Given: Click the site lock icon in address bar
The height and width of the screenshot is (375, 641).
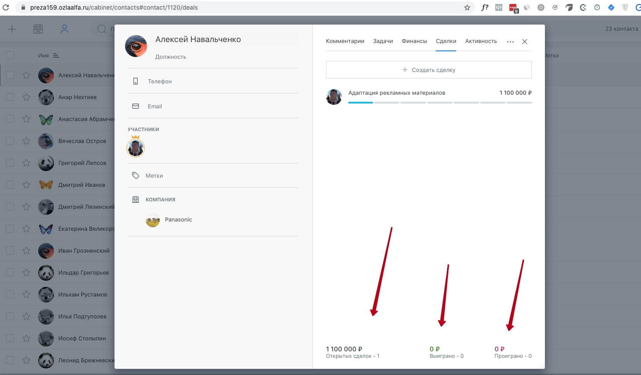Looking at the screenshot, I should click(23, 7).
